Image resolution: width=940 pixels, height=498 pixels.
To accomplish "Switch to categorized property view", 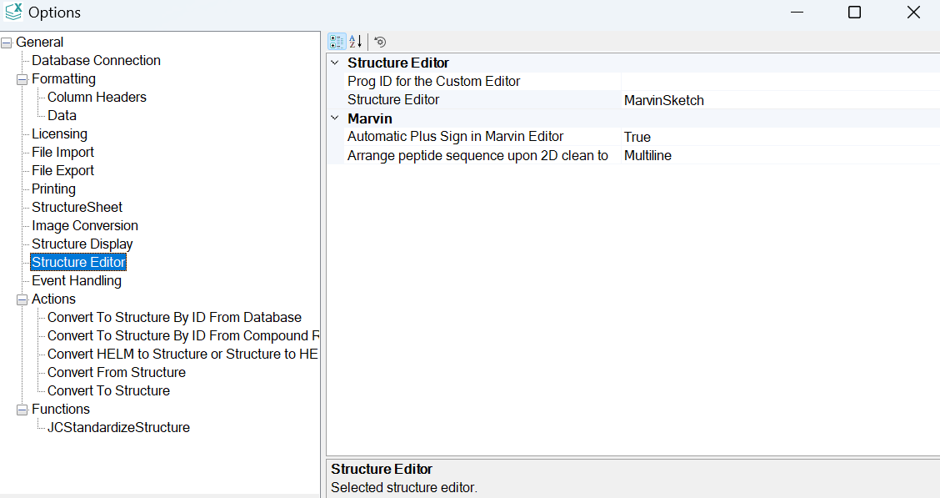I will click(x=337, y=41).
